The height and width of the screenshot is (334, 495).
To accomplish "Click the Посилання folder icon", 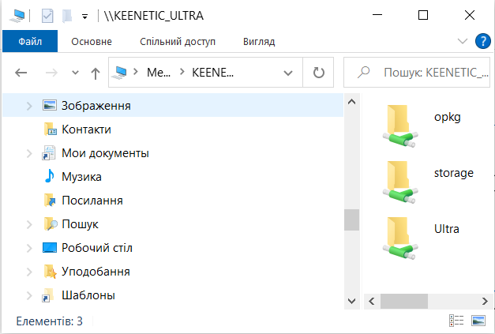I will tap(50, 200).
